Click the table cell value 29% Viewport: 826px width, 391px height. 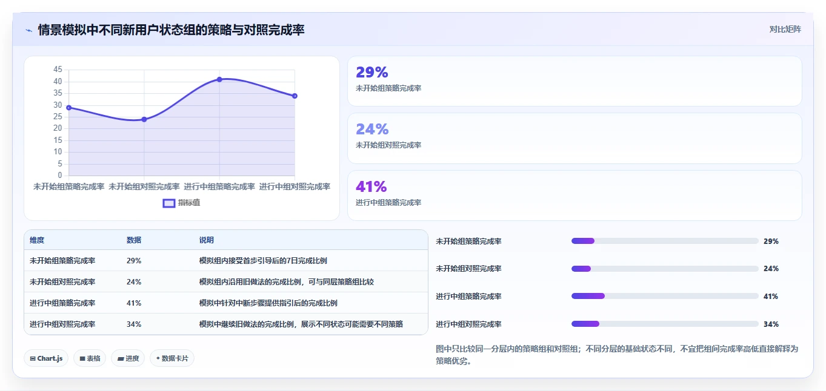click(134, 261)
